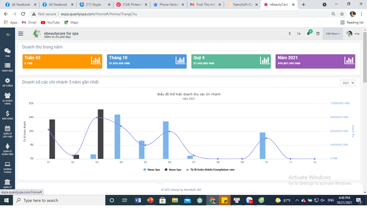367x209 pixels.
Task: Open Danh Mục list icon in sidebar
Action: click(7, 67)
